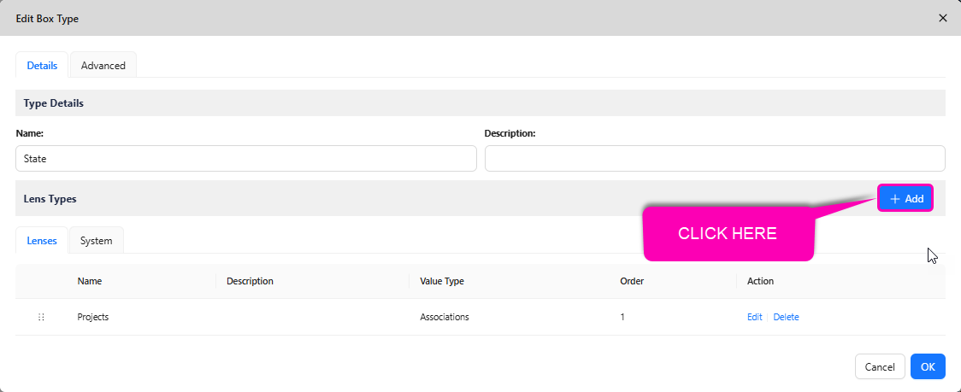Confirm with the OK button
961x392 pixels.
pos(928,366)
